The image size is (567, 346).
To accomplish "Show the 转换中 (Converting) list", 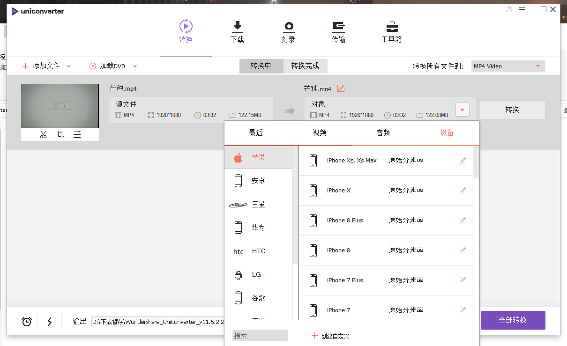I will coord(261,66).
